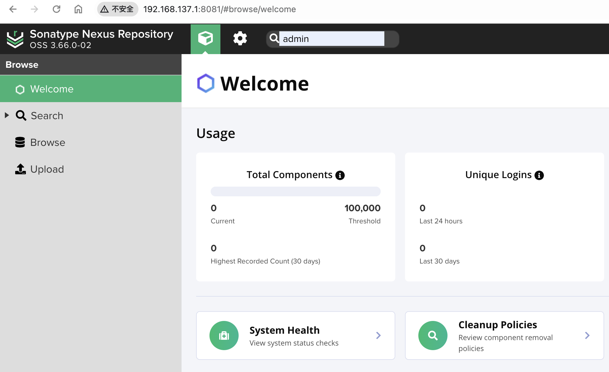Select the Browse menu item

pyautogui.click(x=47, y=143)
